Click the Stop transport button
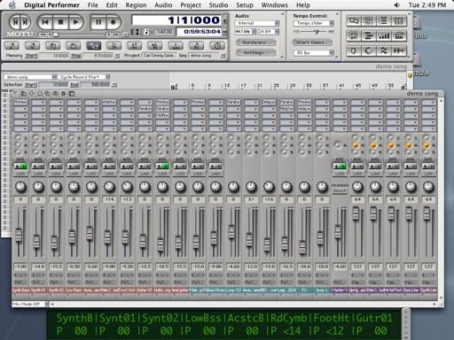454x340 pixels. tap(60, 22)
